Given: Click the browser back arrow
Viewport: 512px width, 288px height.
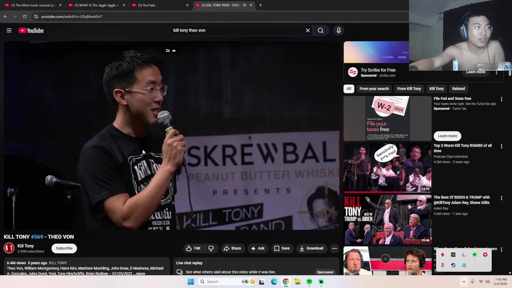Looking at the screenshot, I should coord(5,16).
